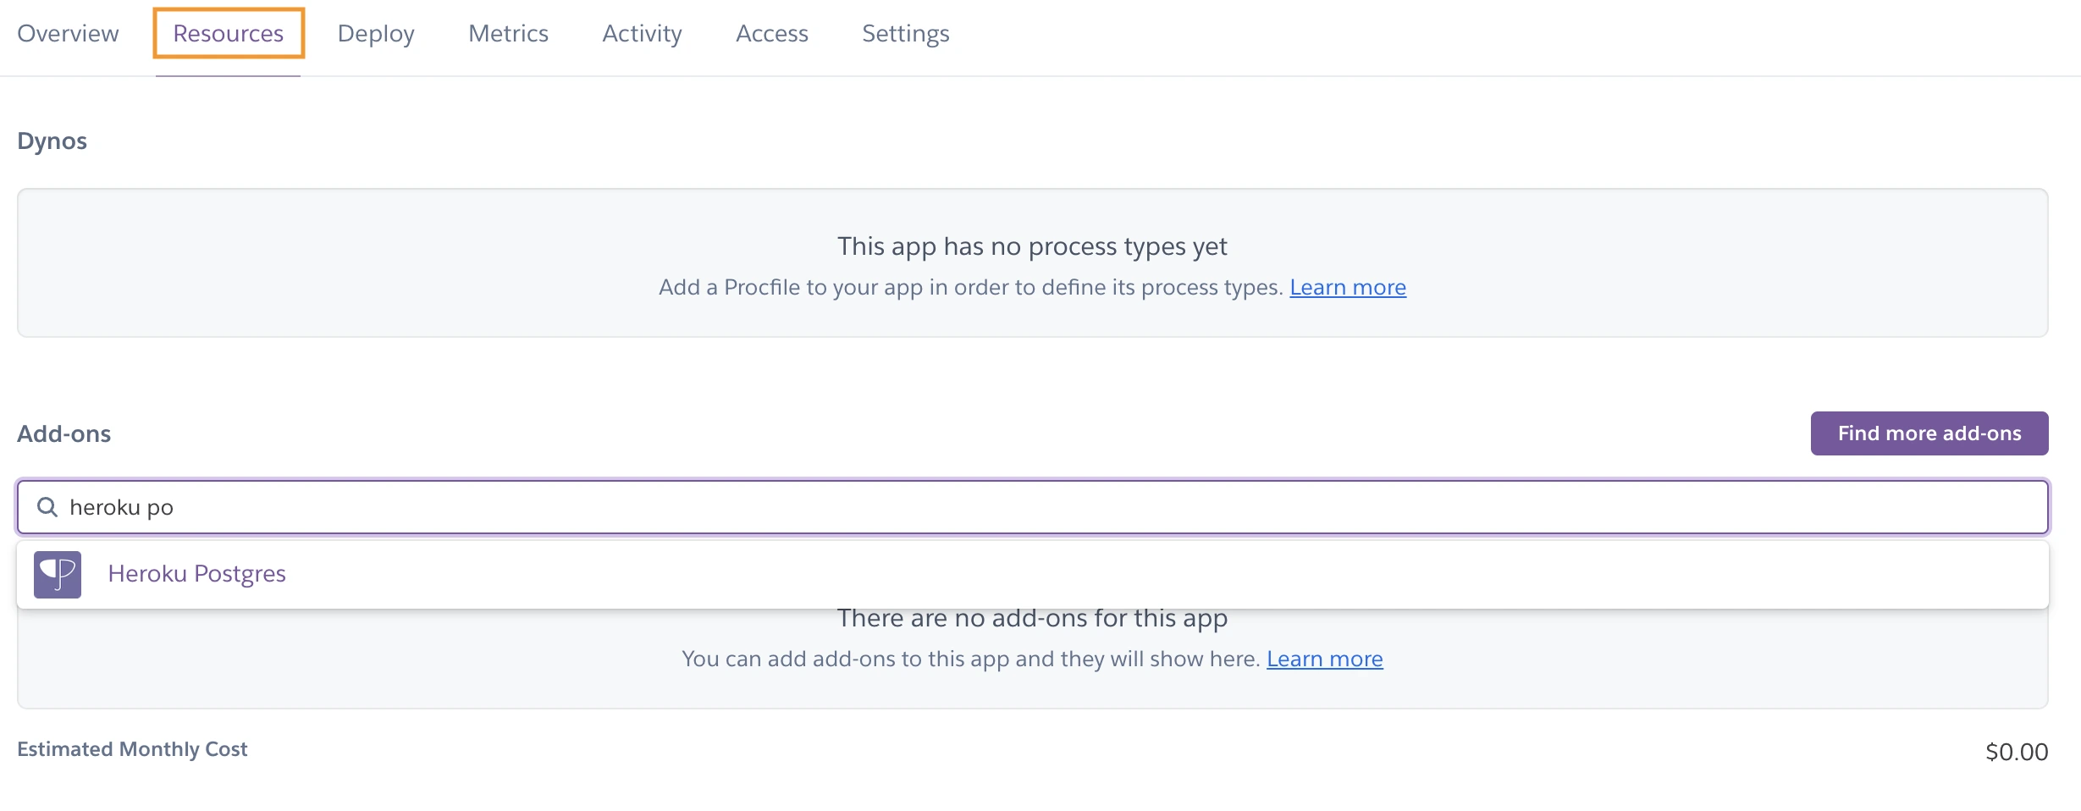
Task: Open the Deploy tab
Action: tap(376, 33)
